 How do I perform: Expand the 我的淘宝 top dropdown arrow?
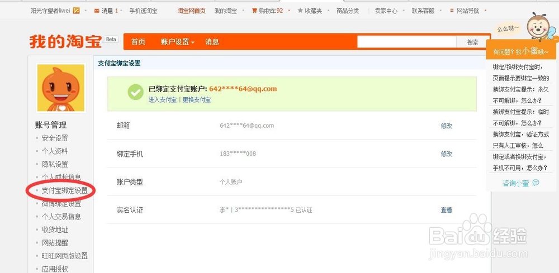tap(243, 10)
